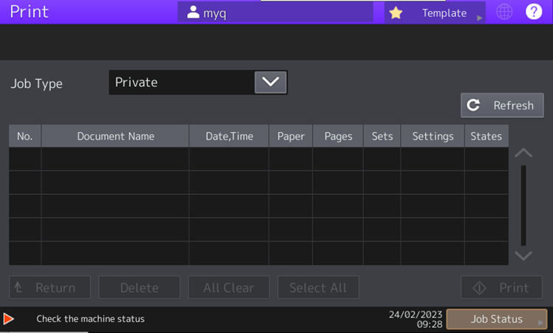Click the Return button
The image size is (553, 333).
pos(50,287)
